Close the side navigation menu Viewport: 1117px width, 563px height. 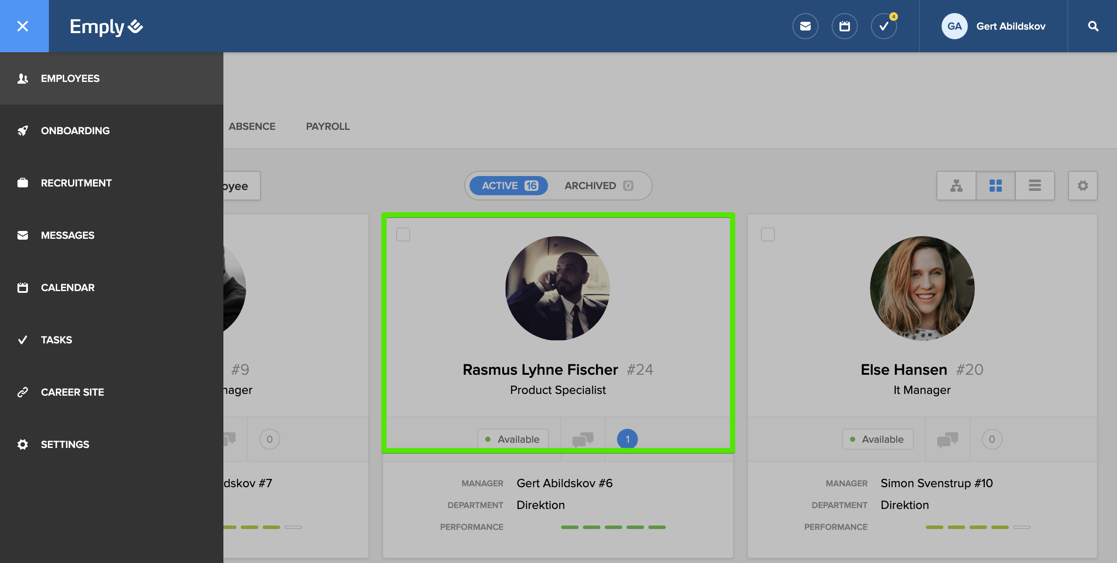23,26
